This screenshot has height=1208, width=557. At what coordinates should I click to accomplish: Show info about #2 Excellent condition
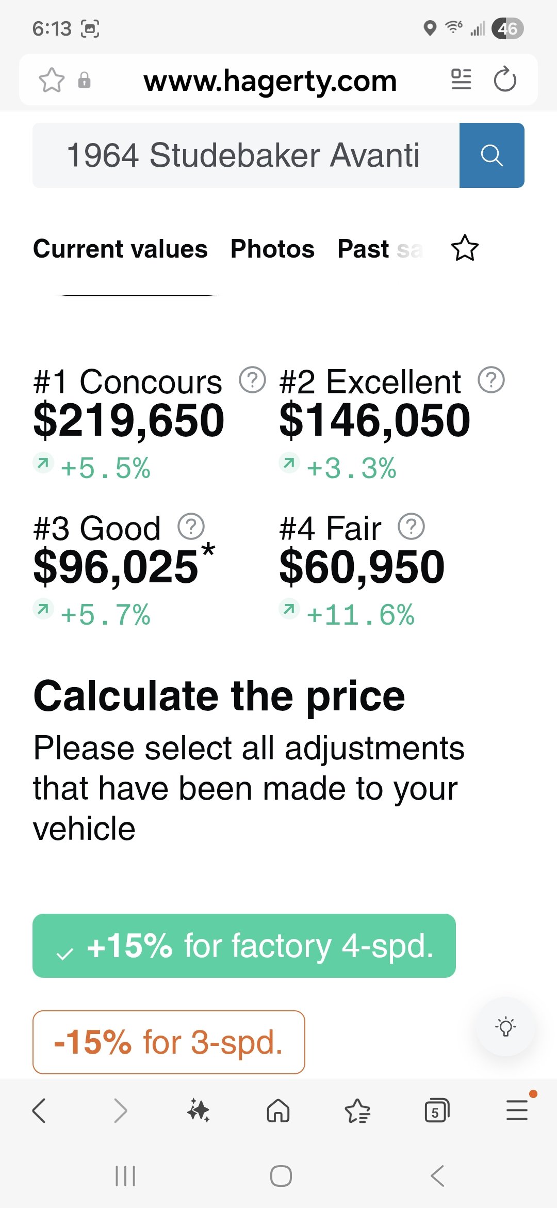[x=491, y=380]
